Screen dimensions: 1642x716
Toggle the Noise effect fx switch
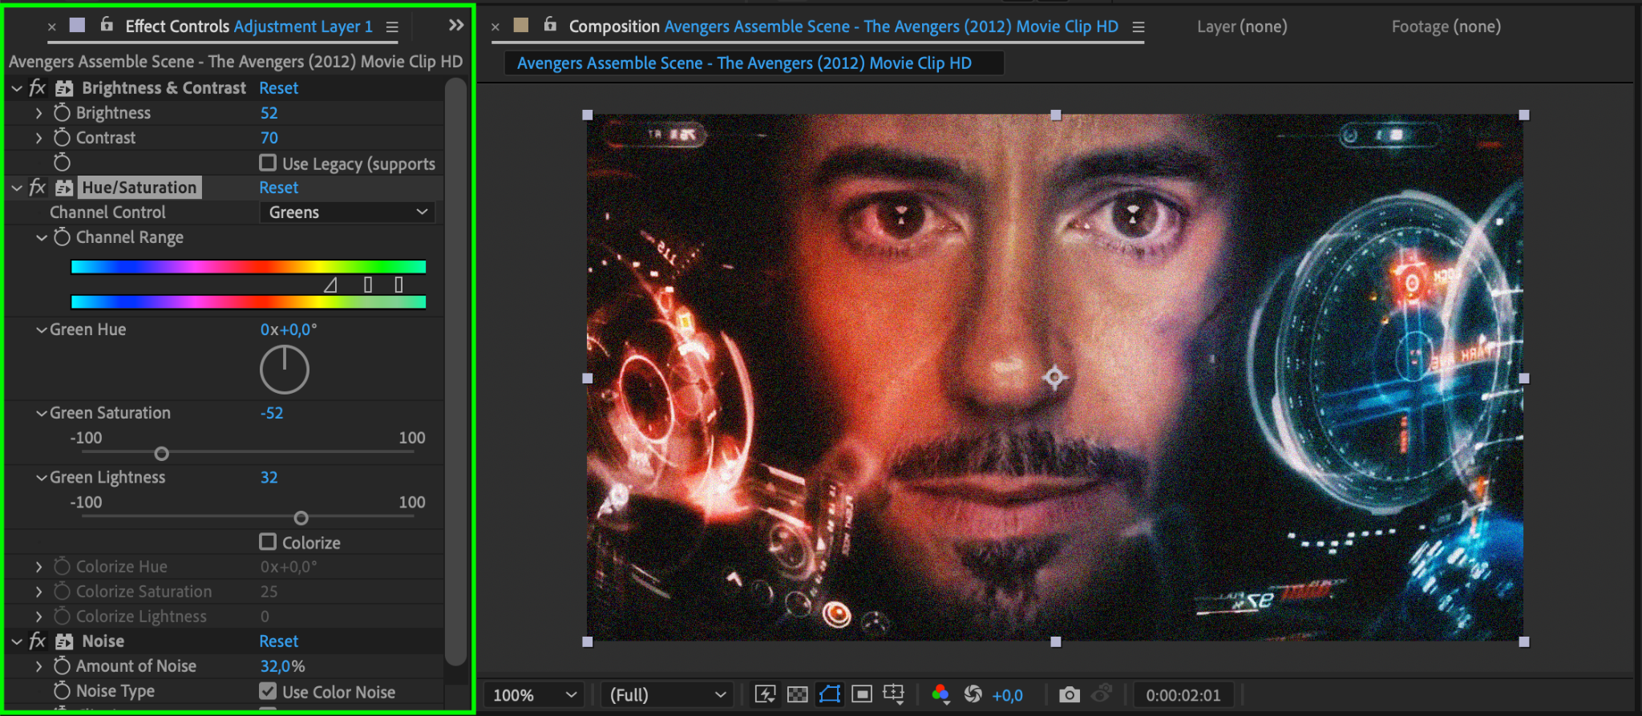coord(38,641)
